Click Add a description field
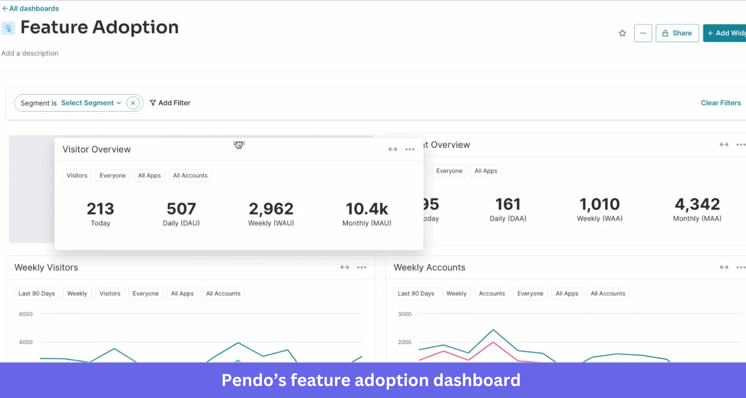 click(30, 53)
